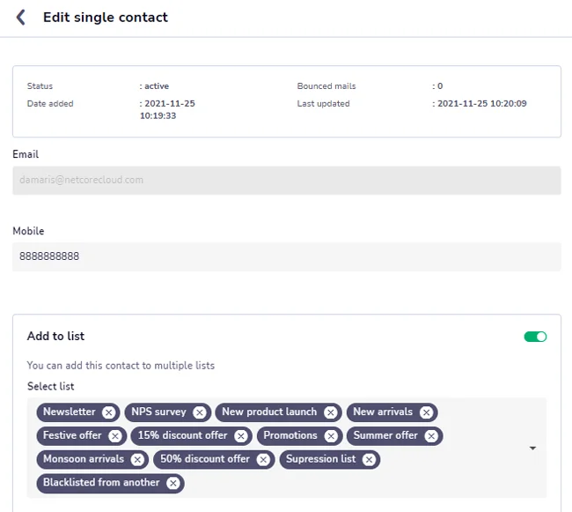Image resolution: width=572 pixels, height=512 pixels.
Task: Remove the NPS survey tag
Action: [200, 412]
